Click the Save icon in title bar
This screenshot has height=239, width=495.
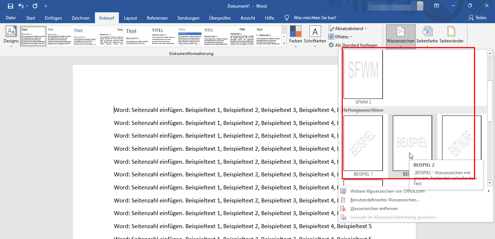[x=10, y=6]
